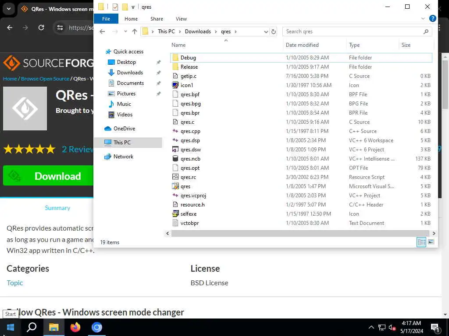Open the Home ribbon tab

point(131,18)
